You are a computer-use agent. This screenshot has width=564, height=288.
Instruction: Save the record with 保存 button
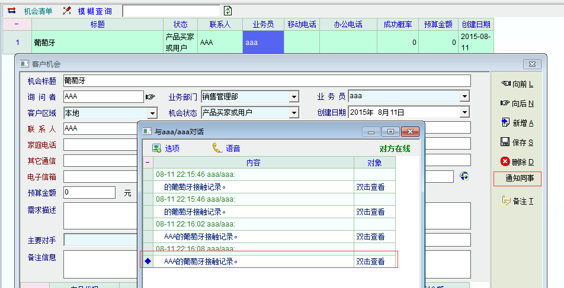pyautogui.click(x=517, y=142)
